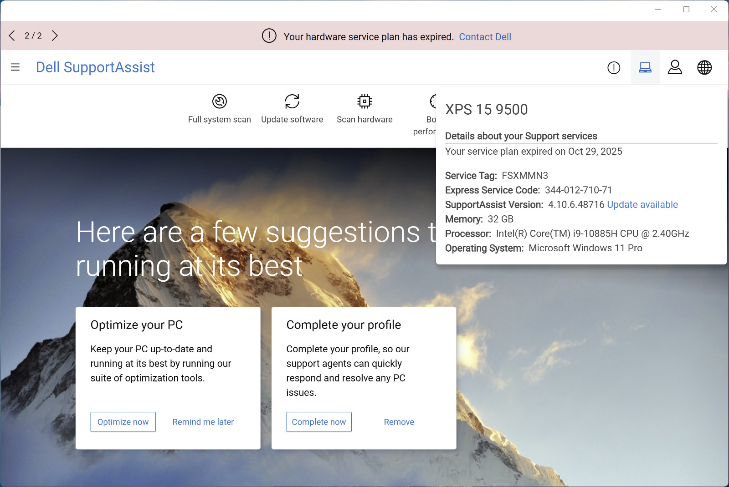Viewport: 729px width, 487px height.
Task: Go to previous notification with left arrow
Action: point(12,36)
